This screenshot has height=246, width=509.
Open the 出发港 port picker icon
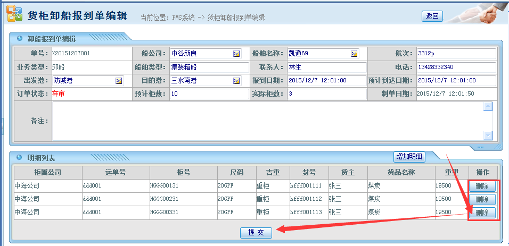point(119,81)
